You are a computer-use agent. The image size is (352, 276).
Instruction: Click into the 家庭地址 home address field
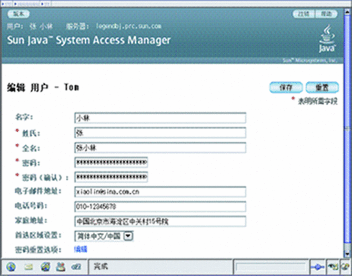coord(160,221)
